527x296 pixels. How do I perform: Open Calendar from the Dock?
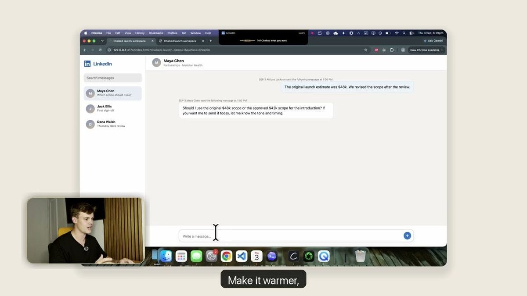[x=257, y=256]
